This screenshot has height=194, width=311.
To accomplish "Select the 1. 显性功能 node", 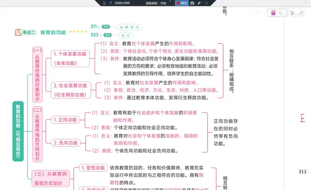I will (x=93, y=168).
